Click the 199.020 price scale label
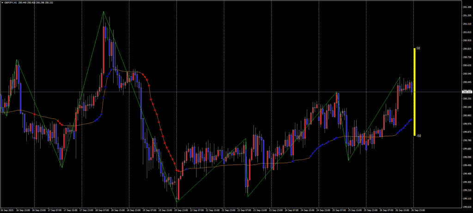Viewport: 473px width, 213px height. tap(466, 207)
